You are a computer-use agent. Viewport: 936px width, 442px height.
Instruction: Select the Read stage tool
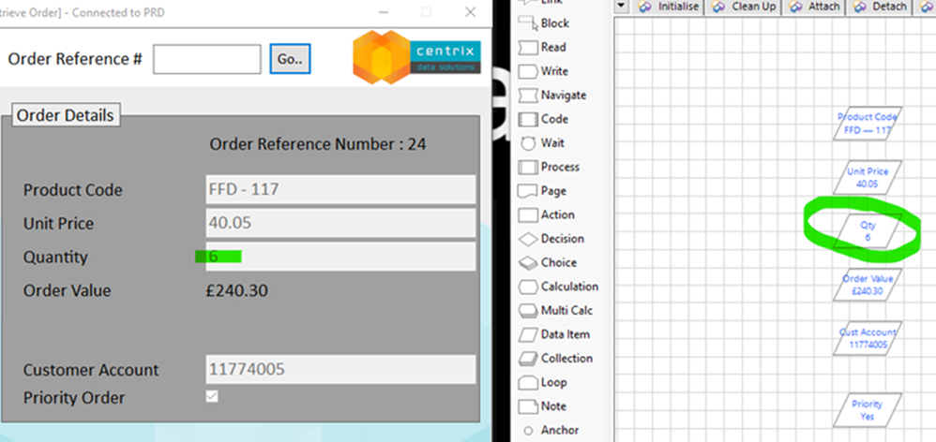coord(542,47)
